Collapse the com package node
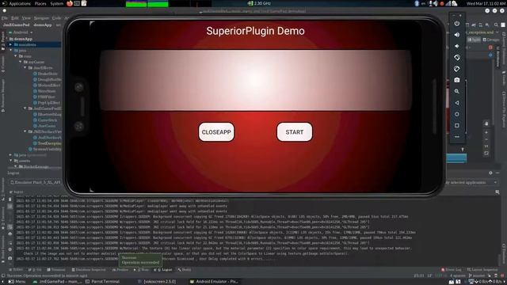 pos(16,56)
